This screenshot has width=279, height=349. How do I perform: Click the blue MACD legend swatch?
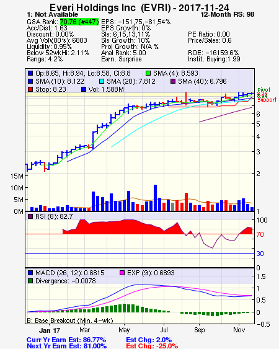tap(30, 273)
